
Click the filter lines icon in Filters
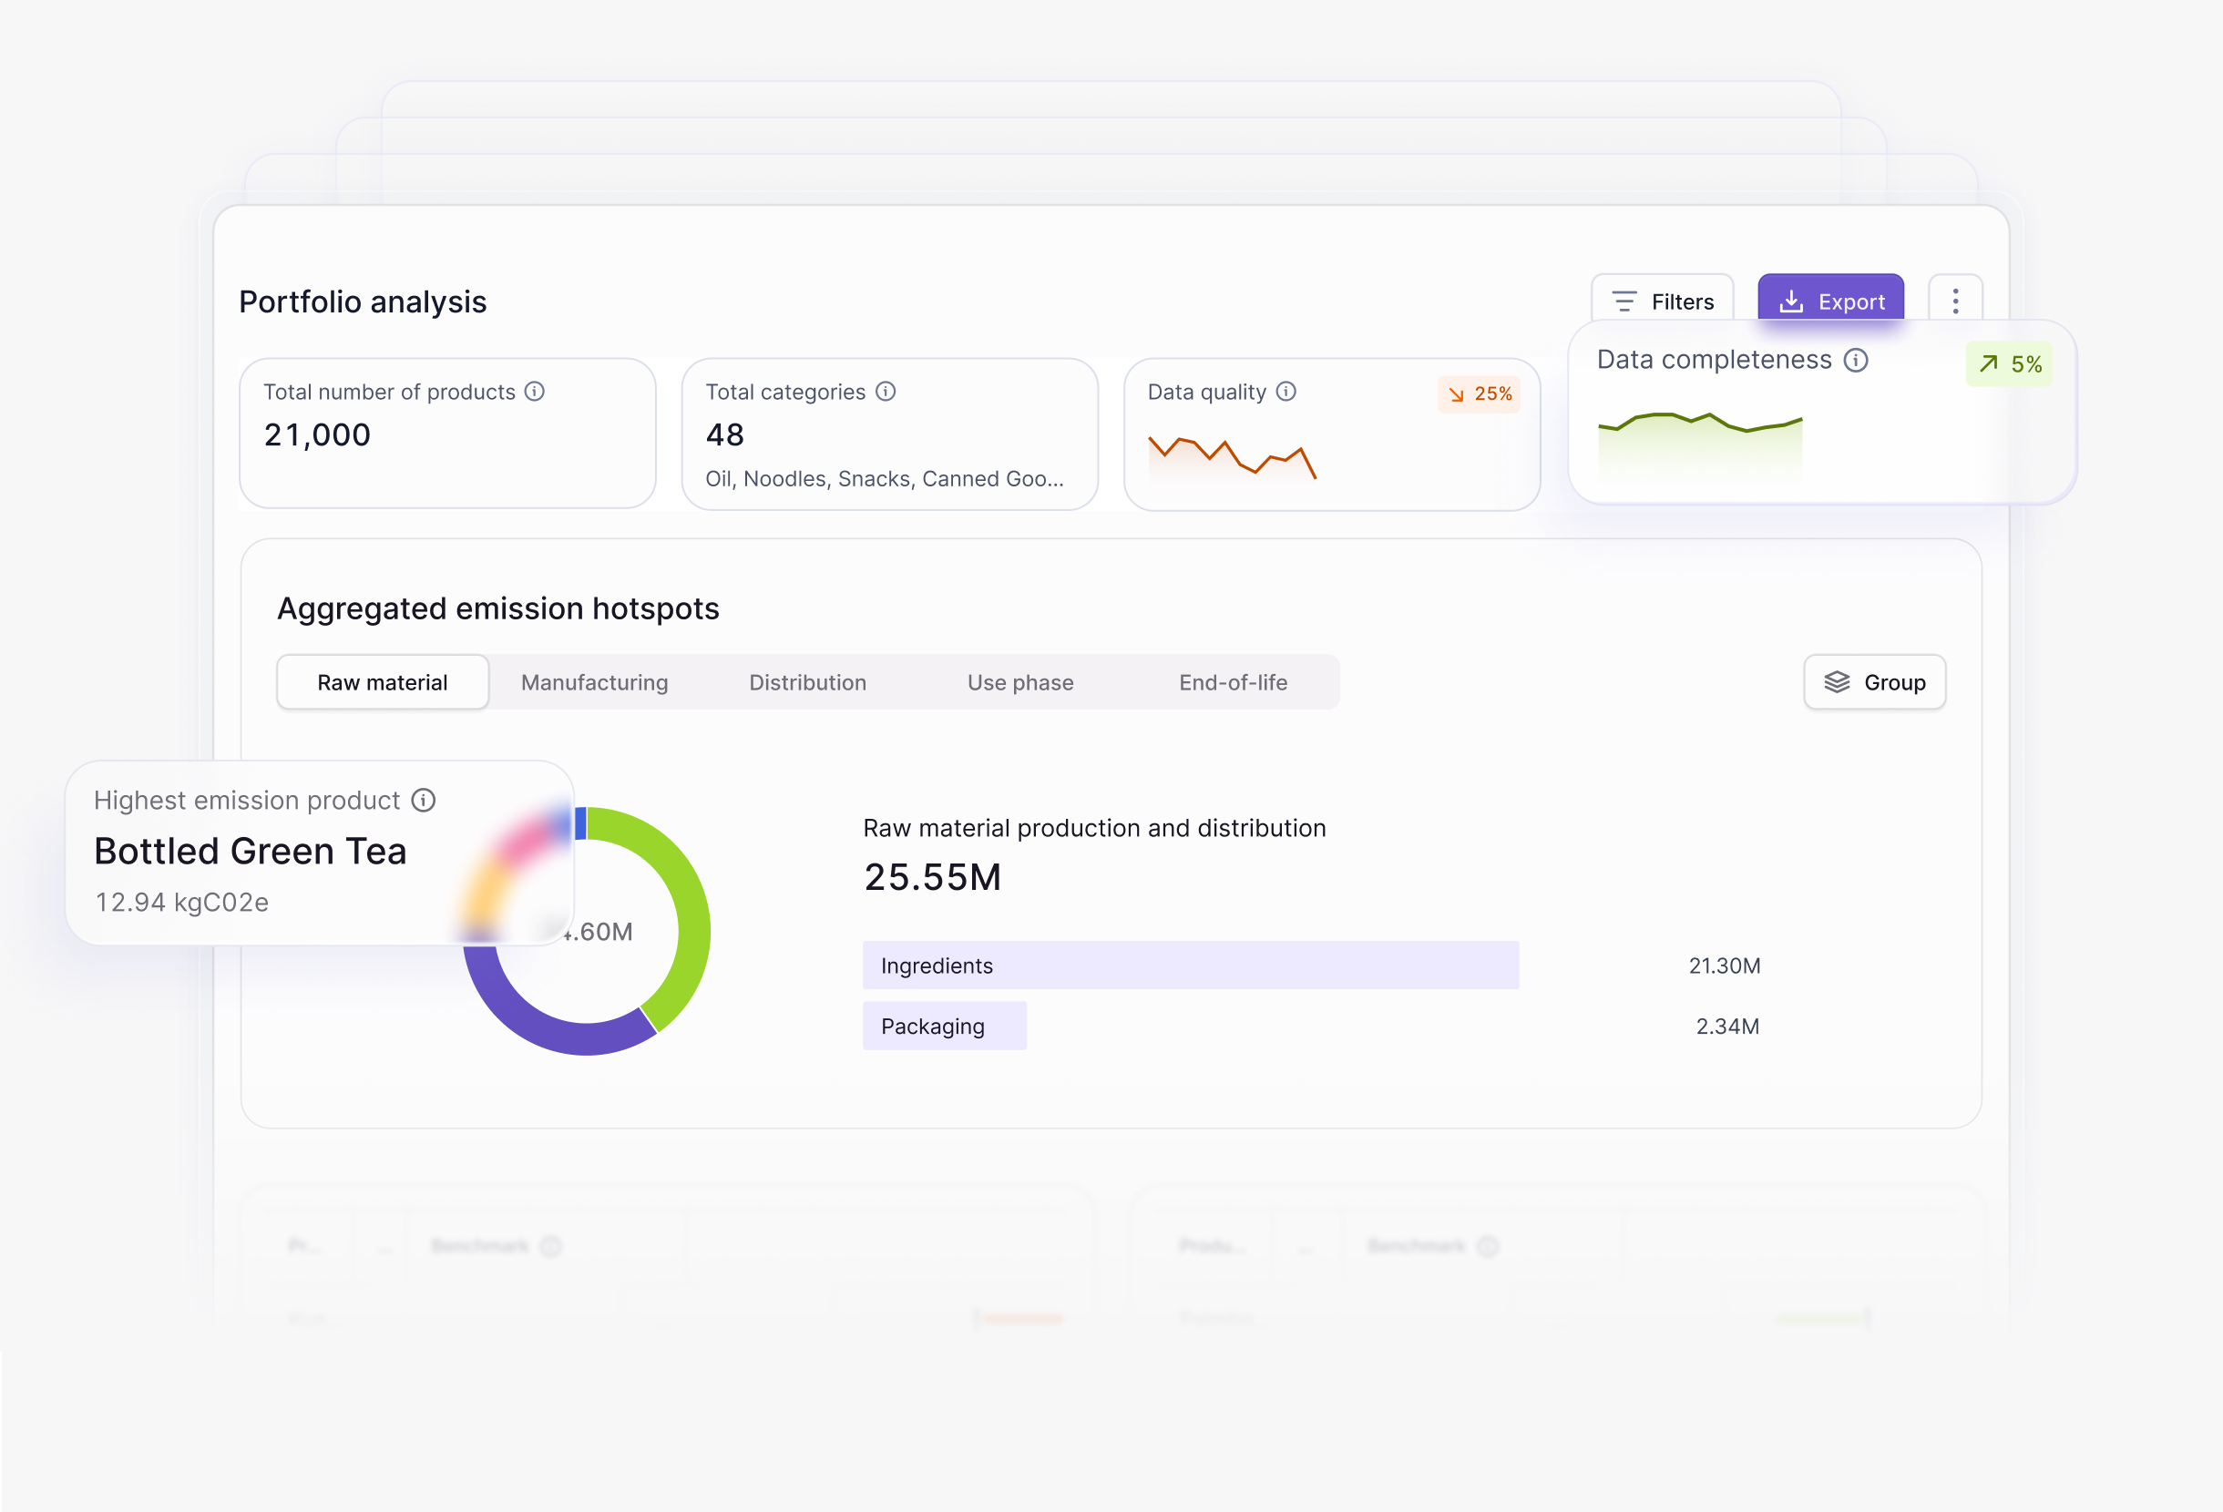(x=1624, y=301)
